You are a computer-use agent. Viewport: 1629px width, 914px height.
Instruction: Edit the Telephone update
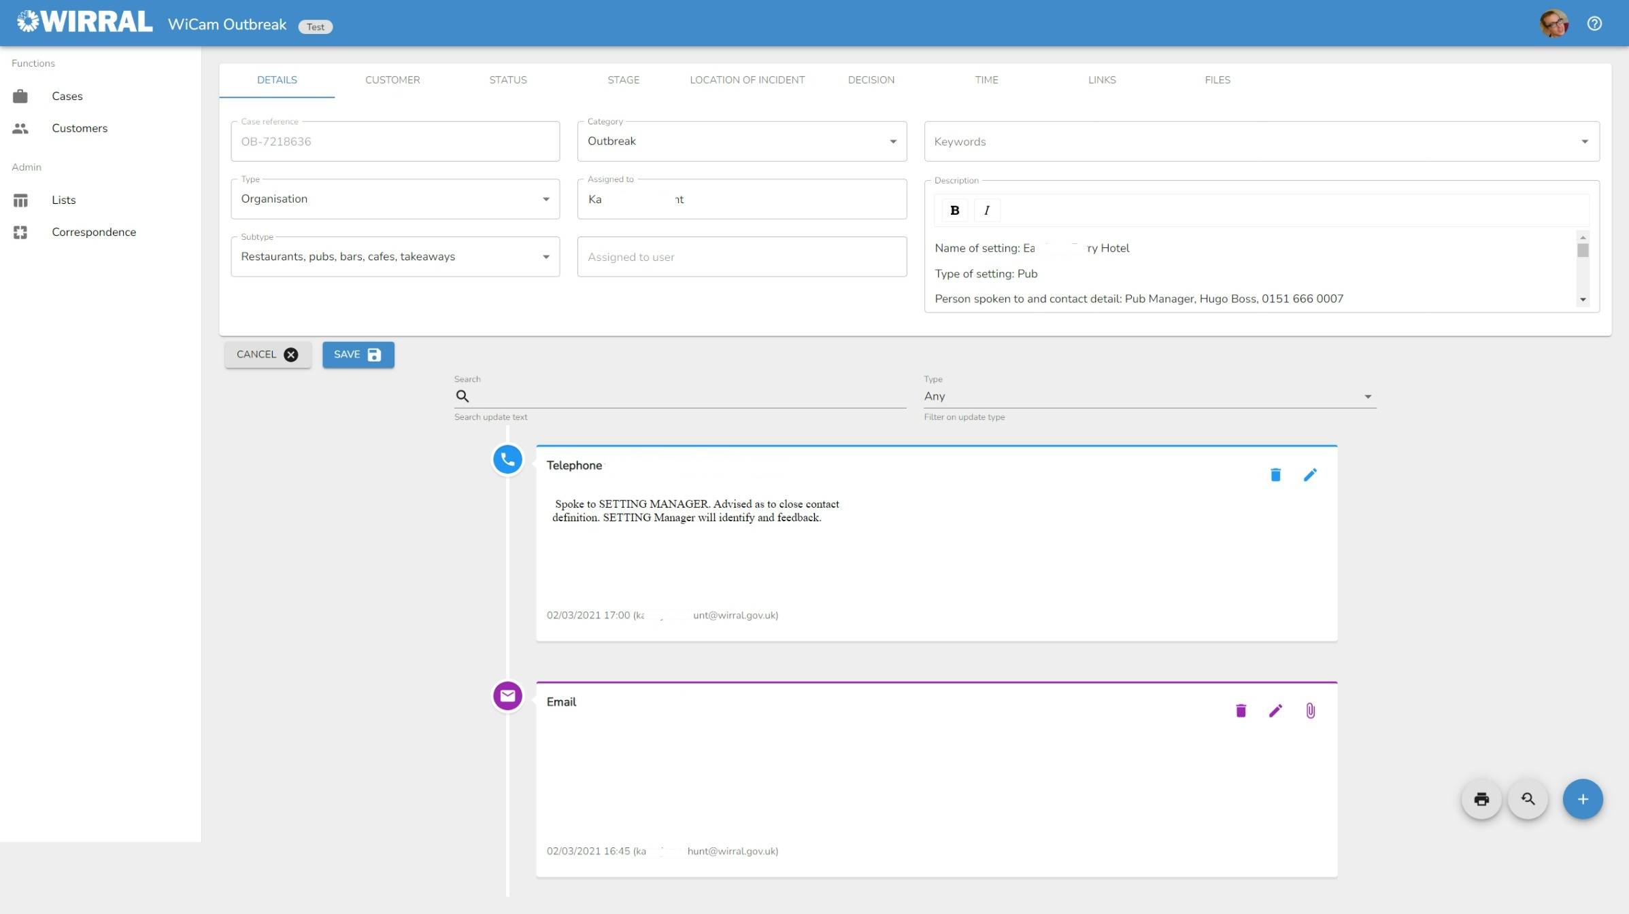[1310, 474]
